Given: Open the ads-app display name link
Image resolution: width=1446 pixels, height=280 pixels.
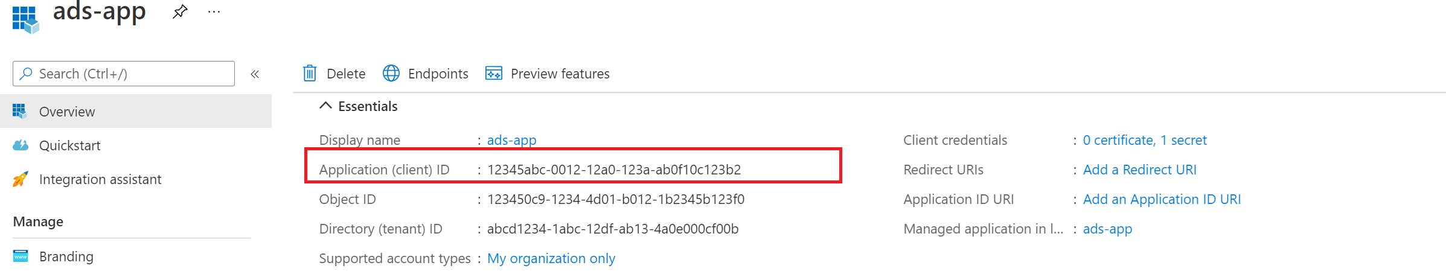Looking at the screenshot, I should point(511,140).
